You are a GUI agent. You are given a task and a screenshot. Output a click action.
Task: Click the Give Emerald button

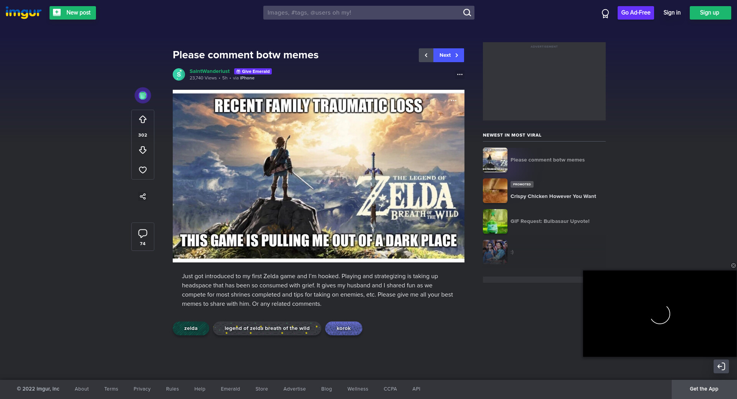tap(253, 71)
